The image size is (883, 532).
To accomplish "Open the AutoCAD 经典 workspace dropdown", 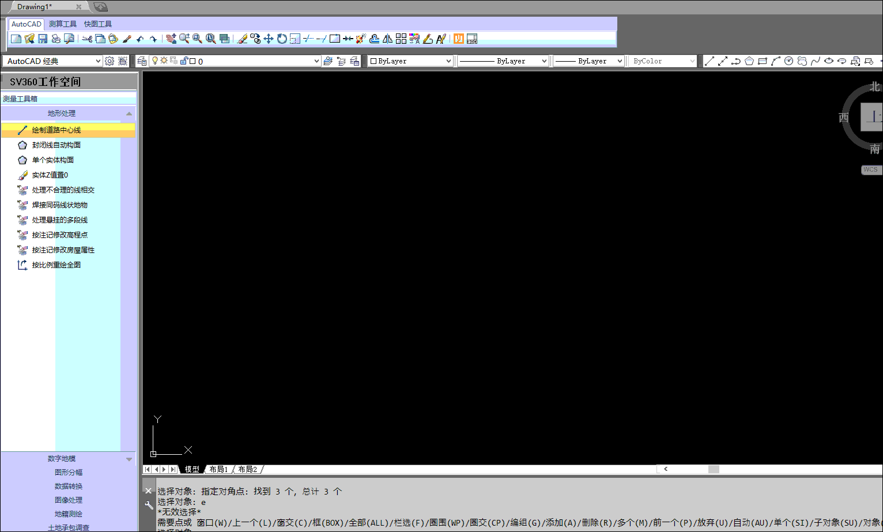I will 98,61.
